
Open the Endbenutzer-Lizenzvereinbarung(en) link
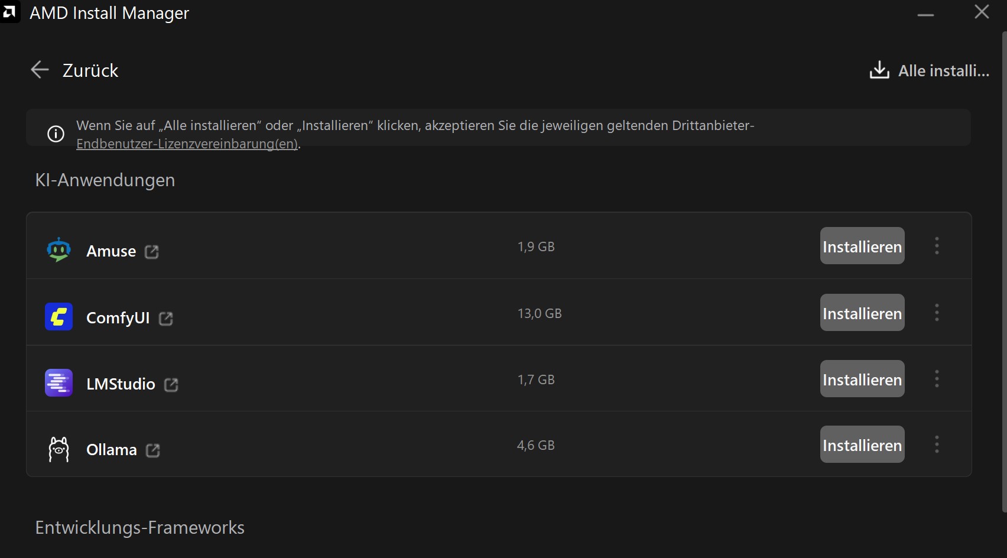pyautogui.click(x=187, y=144)
